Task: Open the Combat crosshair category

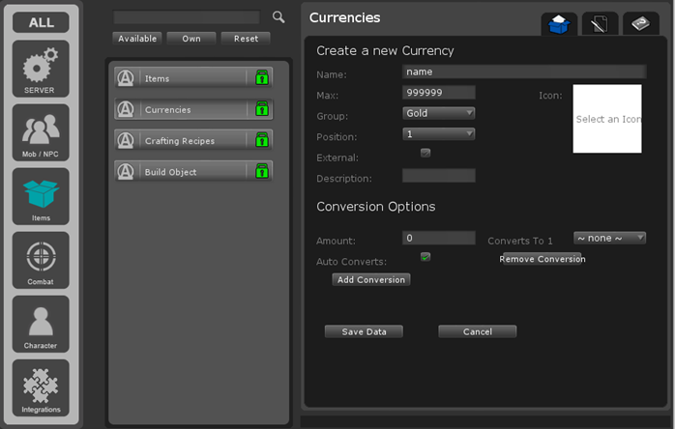Action: click(41, 259)
